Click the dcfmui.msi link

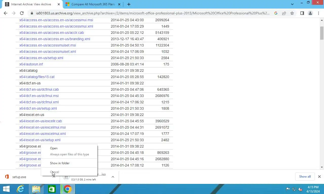pyautogui.click(x=39, y=96)
